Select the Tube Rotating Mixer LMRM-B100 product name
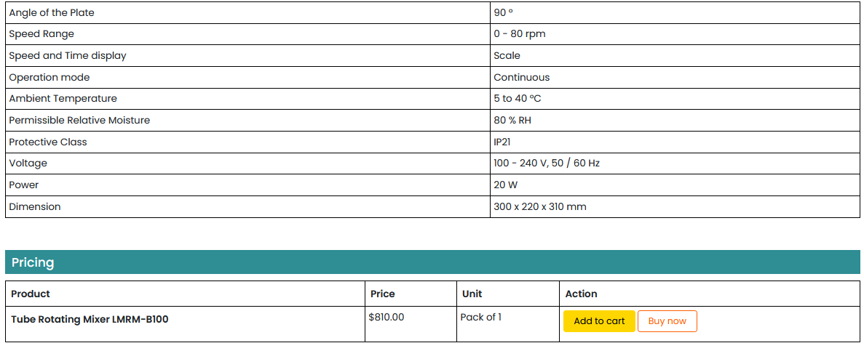The image size is (864, 351). point(90,319)
